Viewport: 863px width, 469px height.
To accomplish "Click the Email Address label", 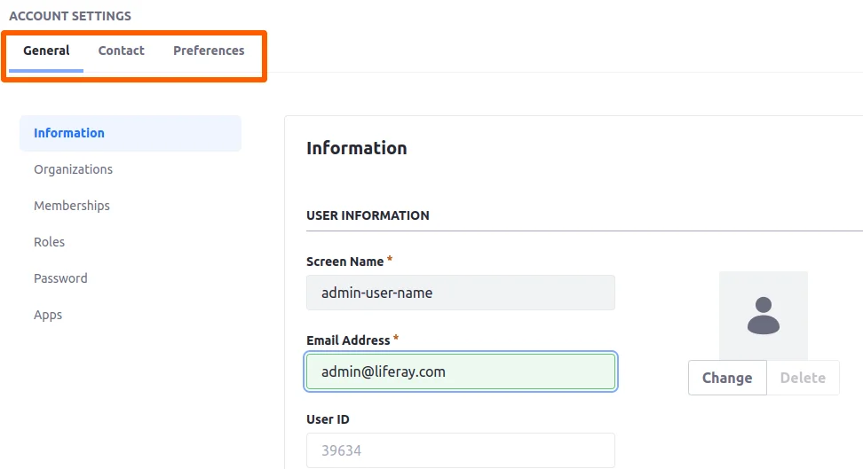I will pos(347,340).
